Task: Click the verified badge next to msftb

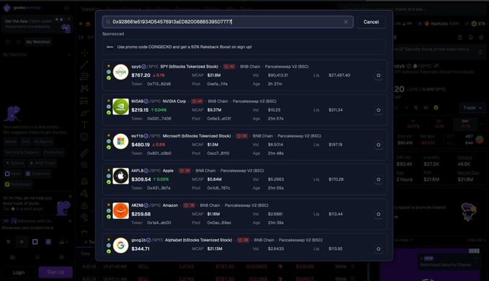Action: pyautogui.click(x=146, y=136)
